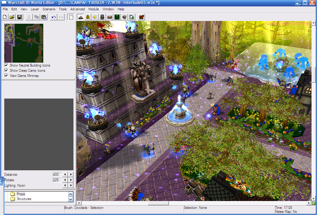Open the Terrain Editor module
317x215 pixels.
[80, 17]
